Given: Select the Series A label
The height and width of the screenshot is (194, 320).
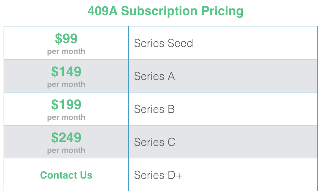Looking at the screenshot, I should pos(154,76).
